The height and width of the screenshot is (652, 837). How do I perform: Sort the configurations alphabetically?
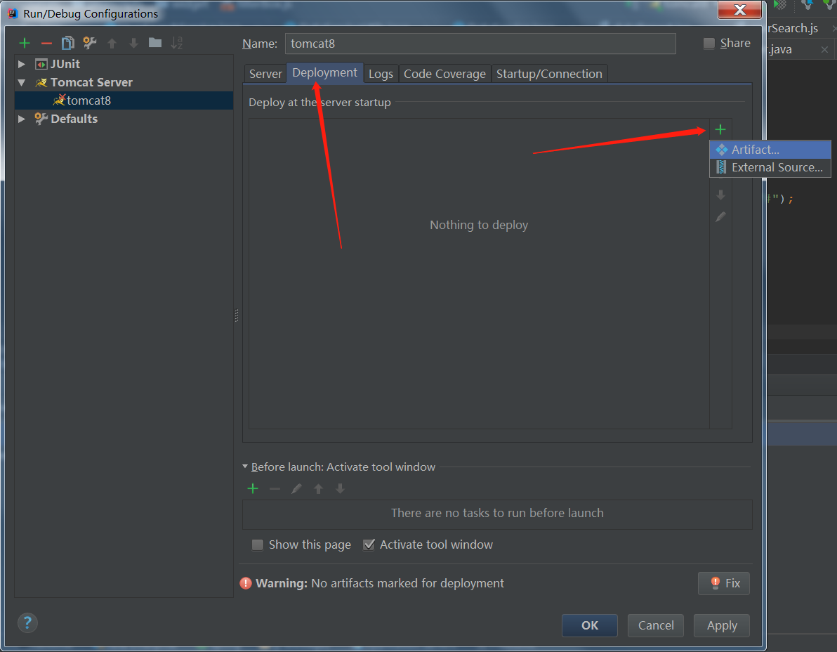pos(177,43)
